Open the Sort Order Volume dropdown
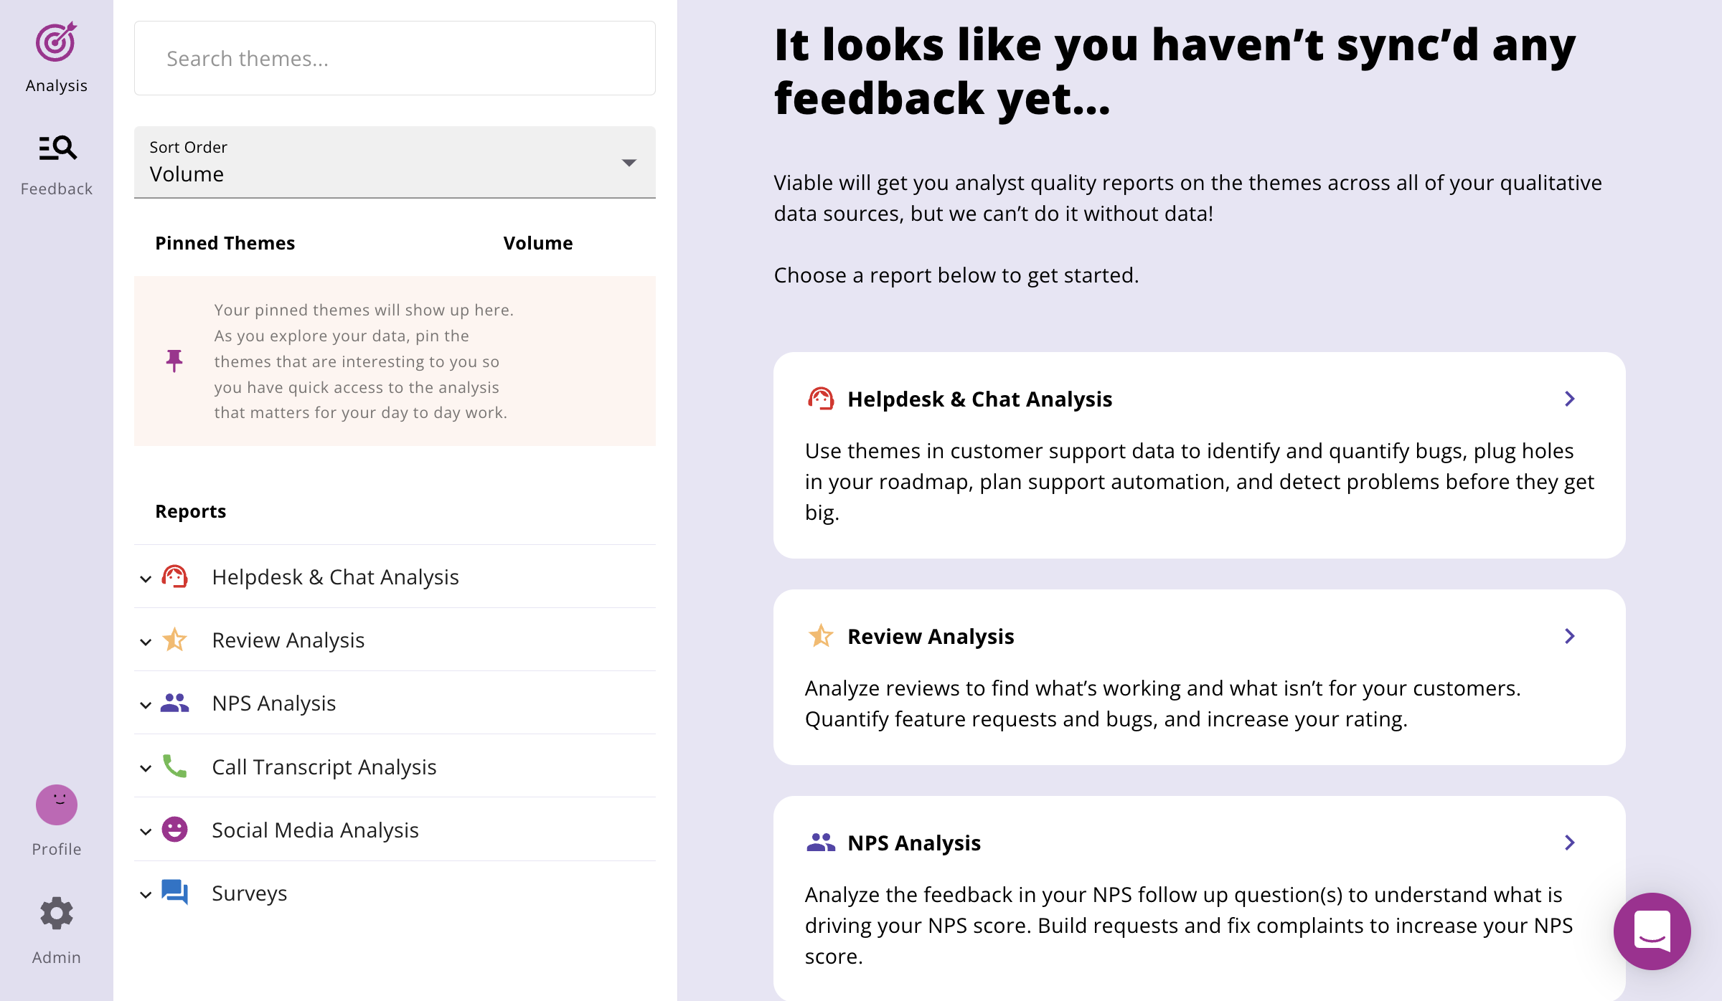 (x=395, y=162)
